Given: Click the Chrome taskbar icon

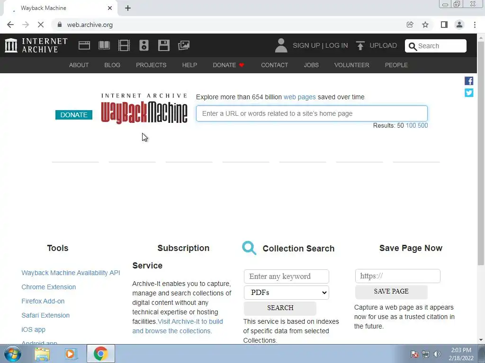Looking at the screenshot, I should [101, 354].
